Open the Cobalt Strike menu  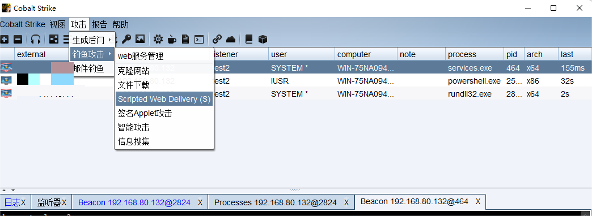(x=23, y=25)
